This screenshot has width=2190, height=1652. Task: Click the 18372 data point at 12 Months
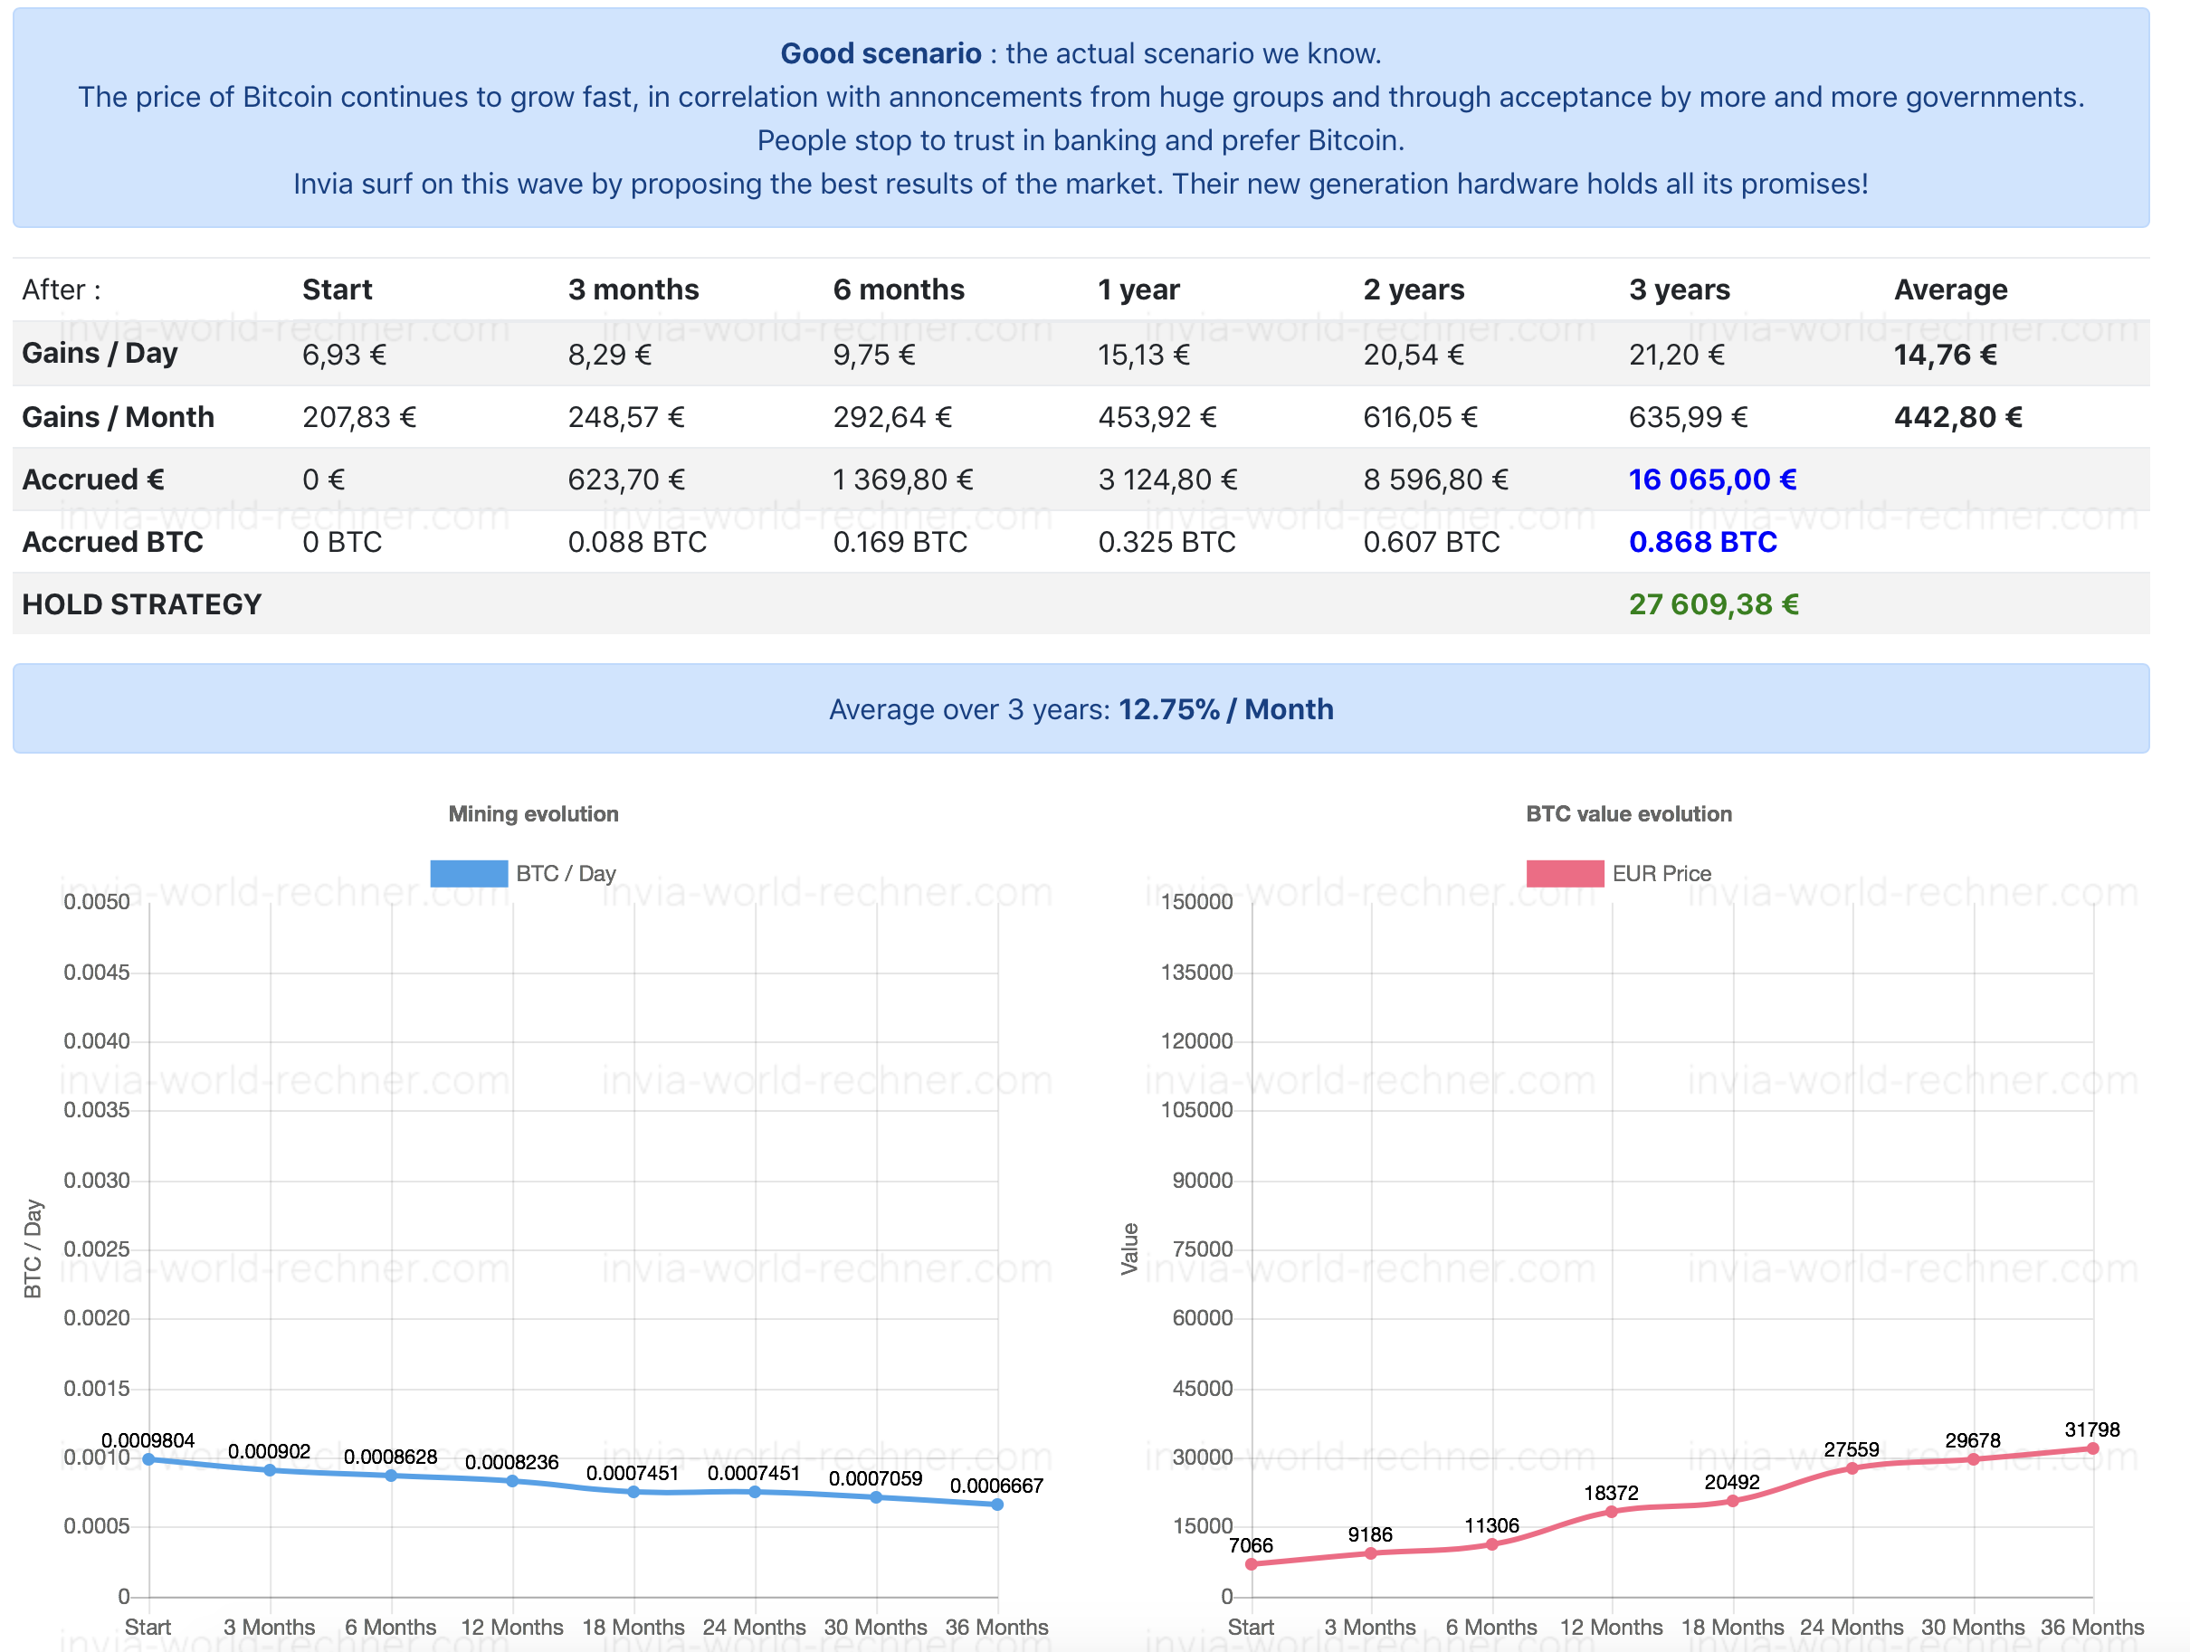click(x=1611, y=1512)
